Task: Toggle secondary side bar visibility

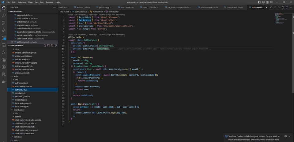Action: click(267, 2)
